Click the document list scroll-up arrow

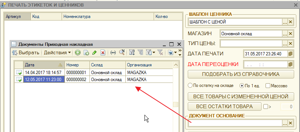click(176, 65)
